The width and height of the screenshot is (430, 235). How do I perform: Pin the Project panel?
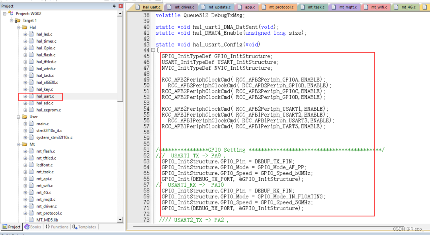114,6
